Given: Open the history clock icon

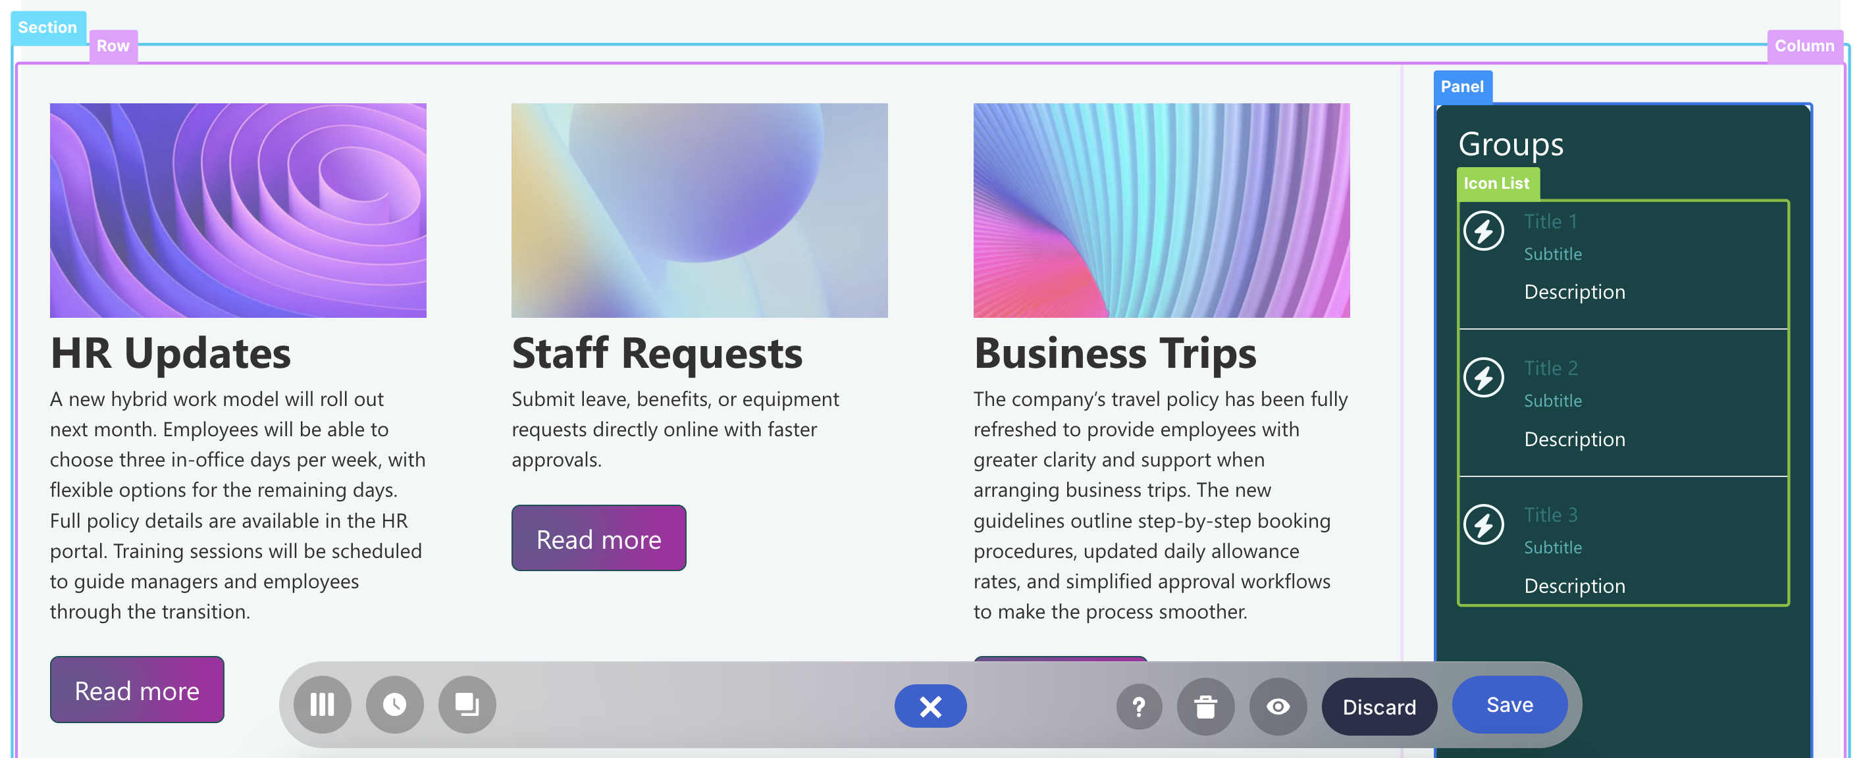Looking at the screenshot, I should 394,705.
